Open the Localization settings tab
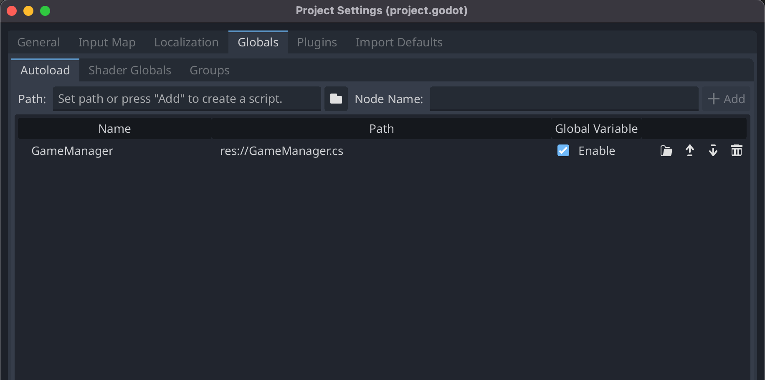The width and height of the screenshot is (765, 380). (186, 42)
